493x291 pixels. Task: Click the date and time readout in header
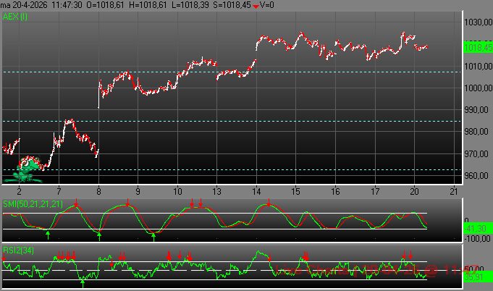pyautogui.click(x=42, y=6)
